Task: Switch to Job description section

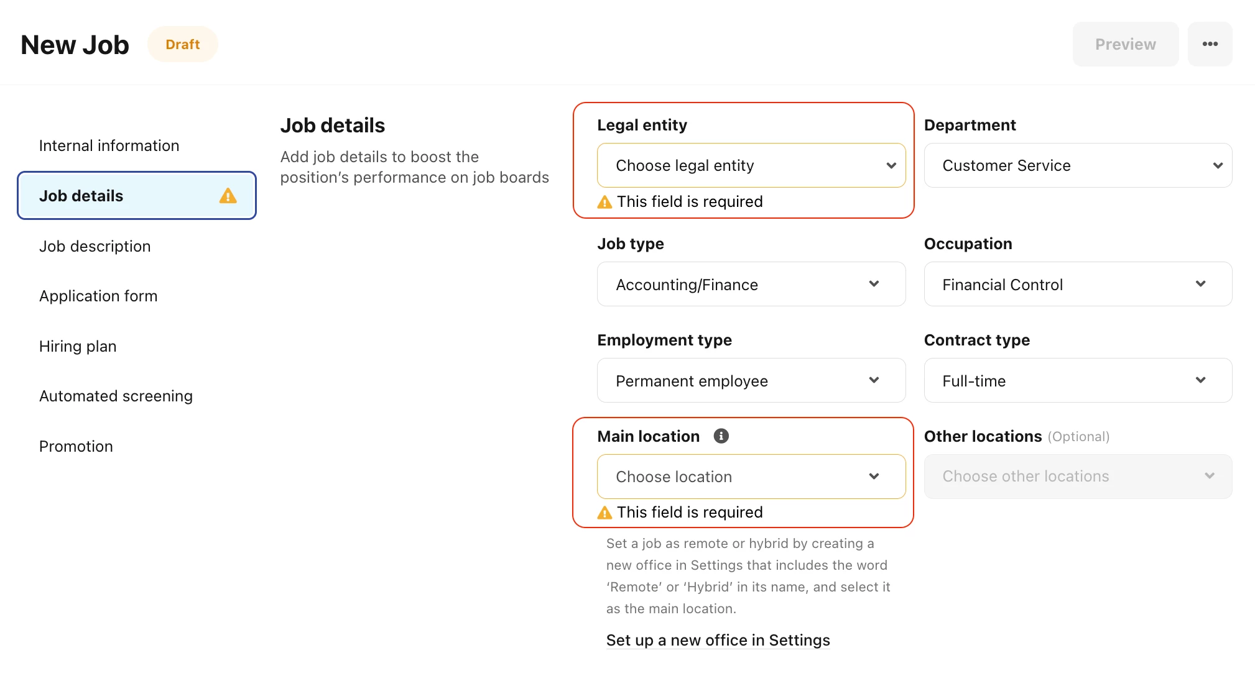Action: tap(95, 246)
